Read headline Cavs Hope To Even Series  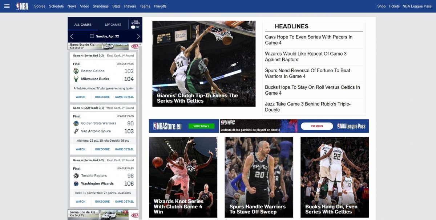pyautogui.click(x=308, y=40)
